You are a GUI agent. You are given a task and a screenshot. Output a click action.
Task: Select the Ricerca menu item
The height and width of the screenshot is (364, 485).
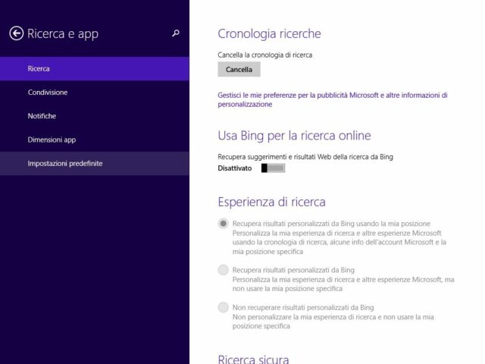tap(39, 69)
